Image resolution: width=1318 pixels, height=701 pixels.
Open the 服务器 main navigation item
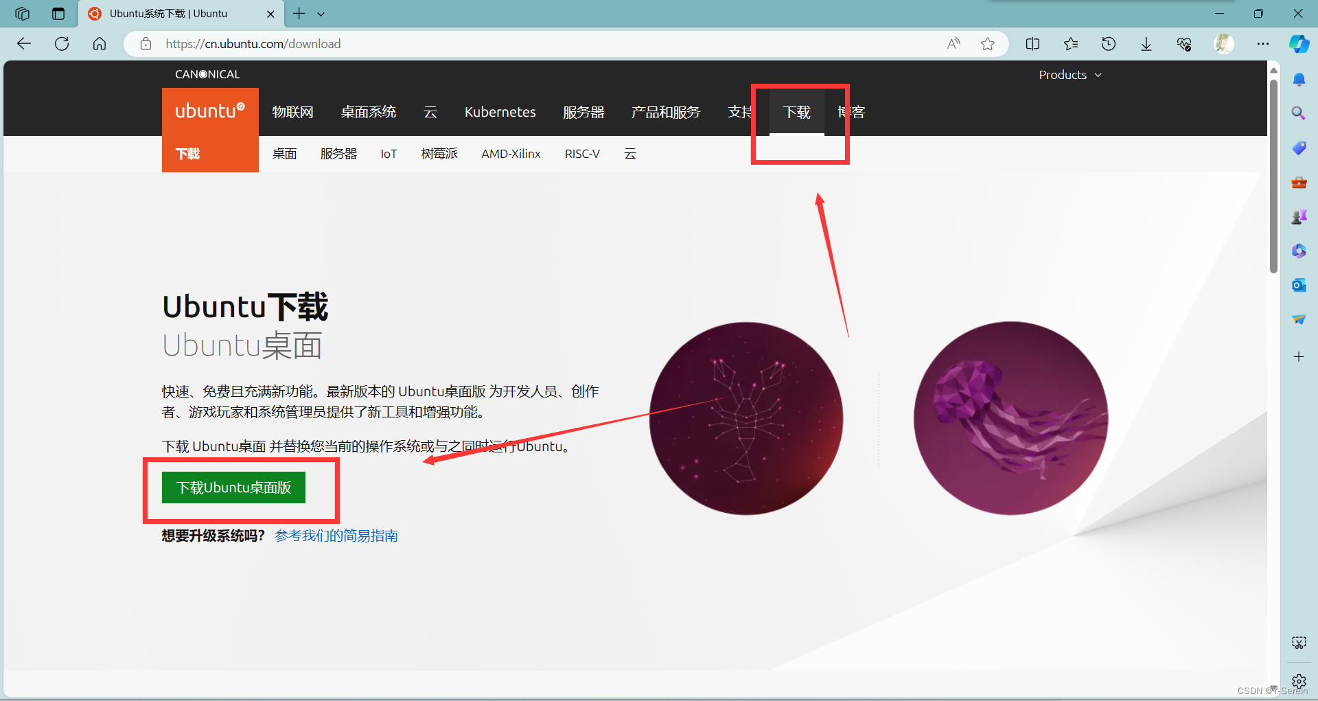pyautogui.click(x=583, y=112)
